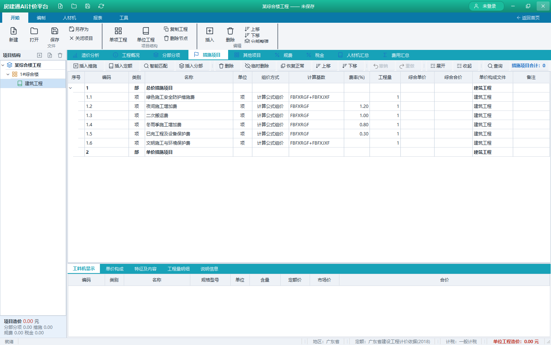Open the 人材机 ribbon tab
The width and height of the screenshot is (551, 345).
click(69, 18)
